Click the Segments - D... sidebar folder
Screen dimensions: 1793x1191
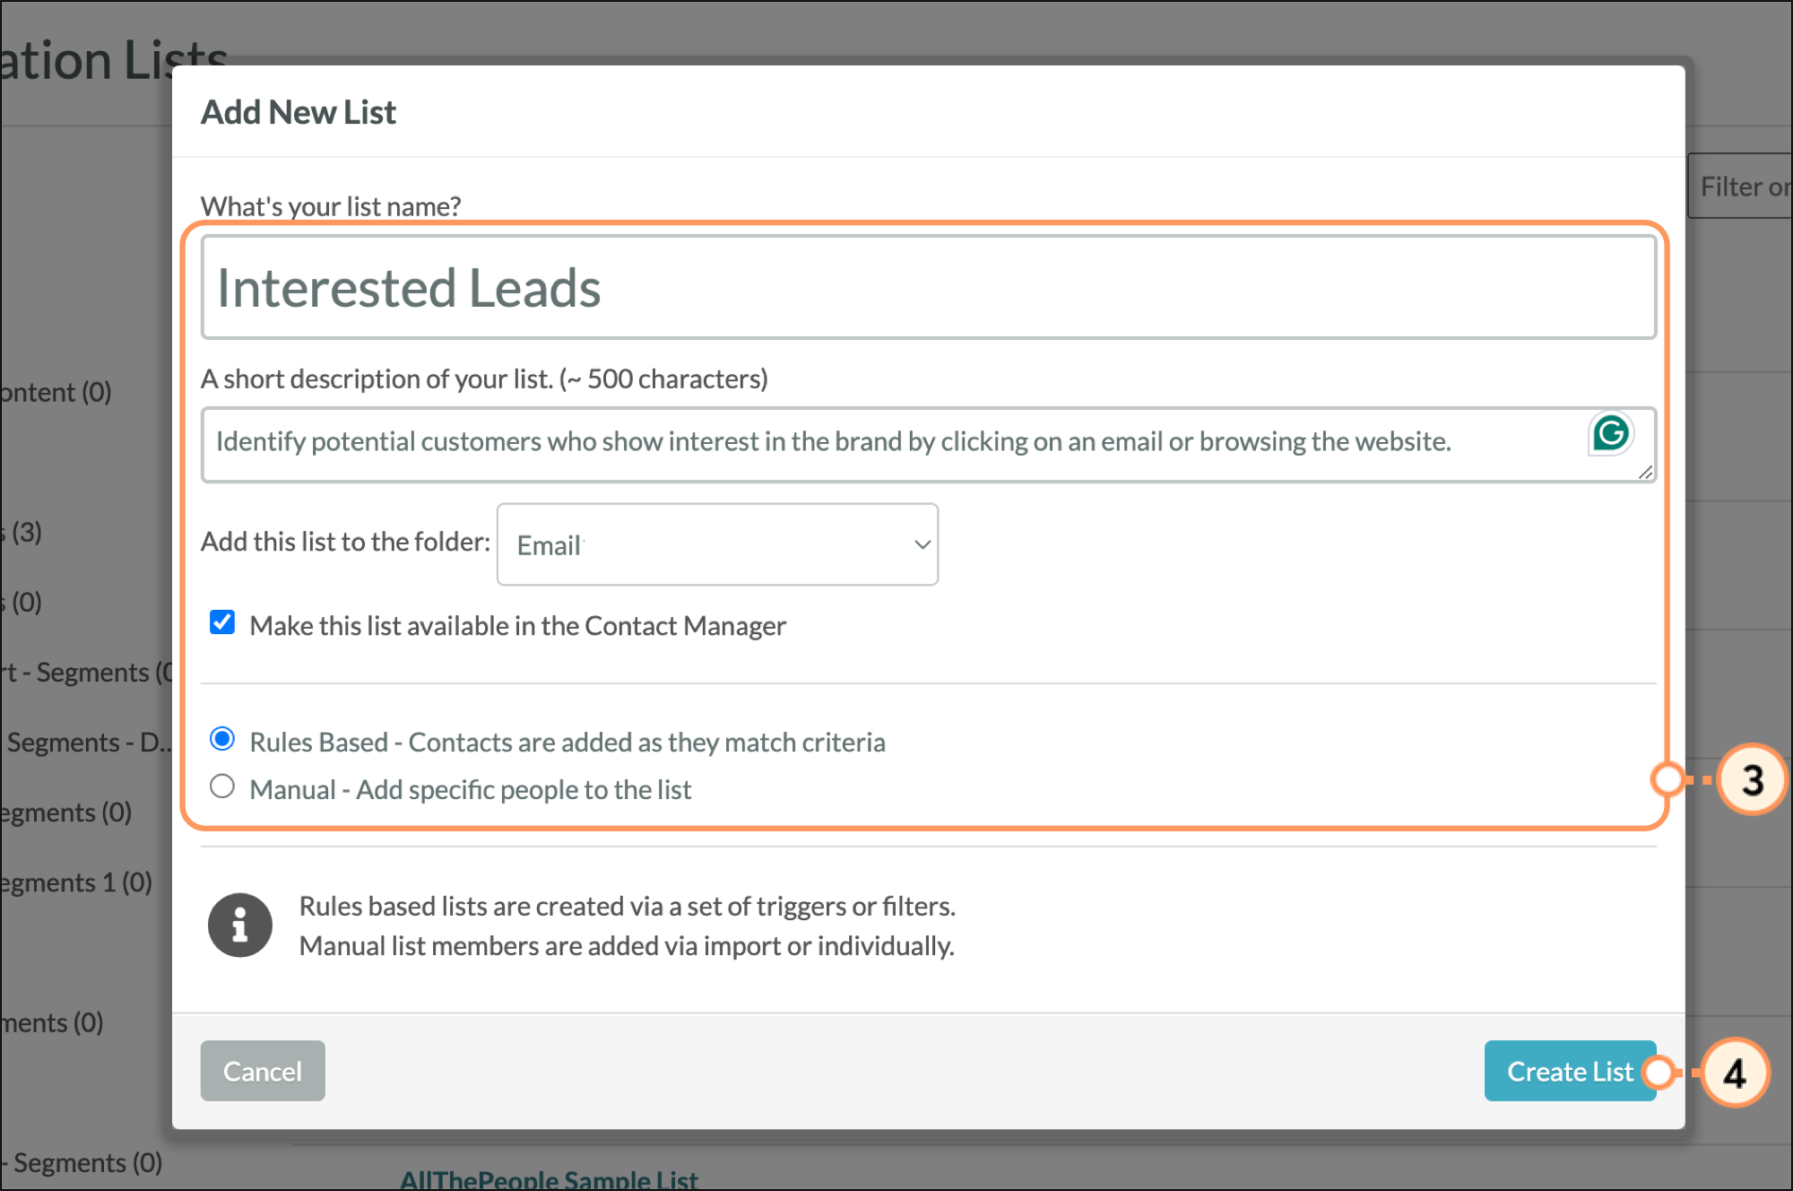[x=88, y=743]
